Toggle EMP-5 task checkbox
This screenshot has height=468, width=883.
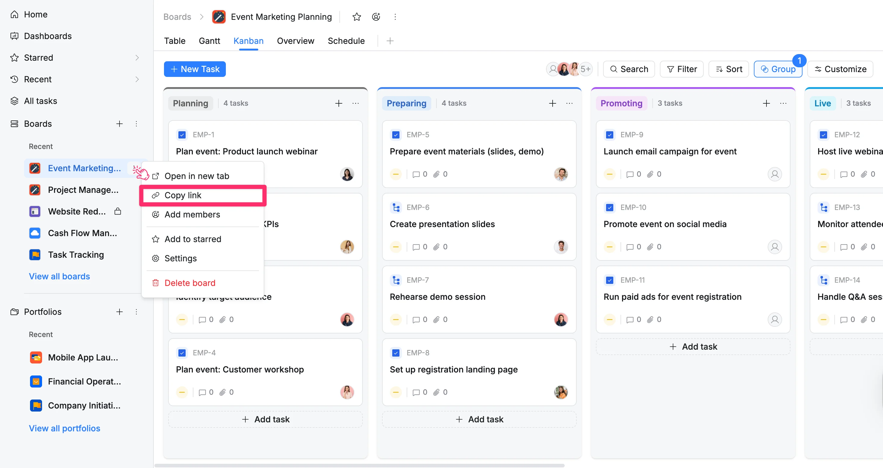[x=396, y=135]
